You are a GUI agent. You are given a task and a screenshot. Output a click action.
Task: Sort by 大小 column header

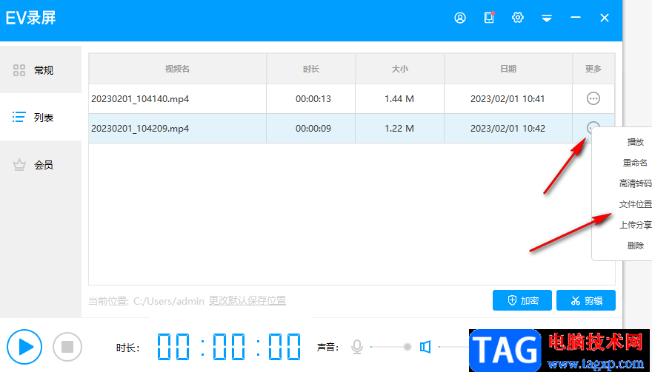click(x=400, y=69)
